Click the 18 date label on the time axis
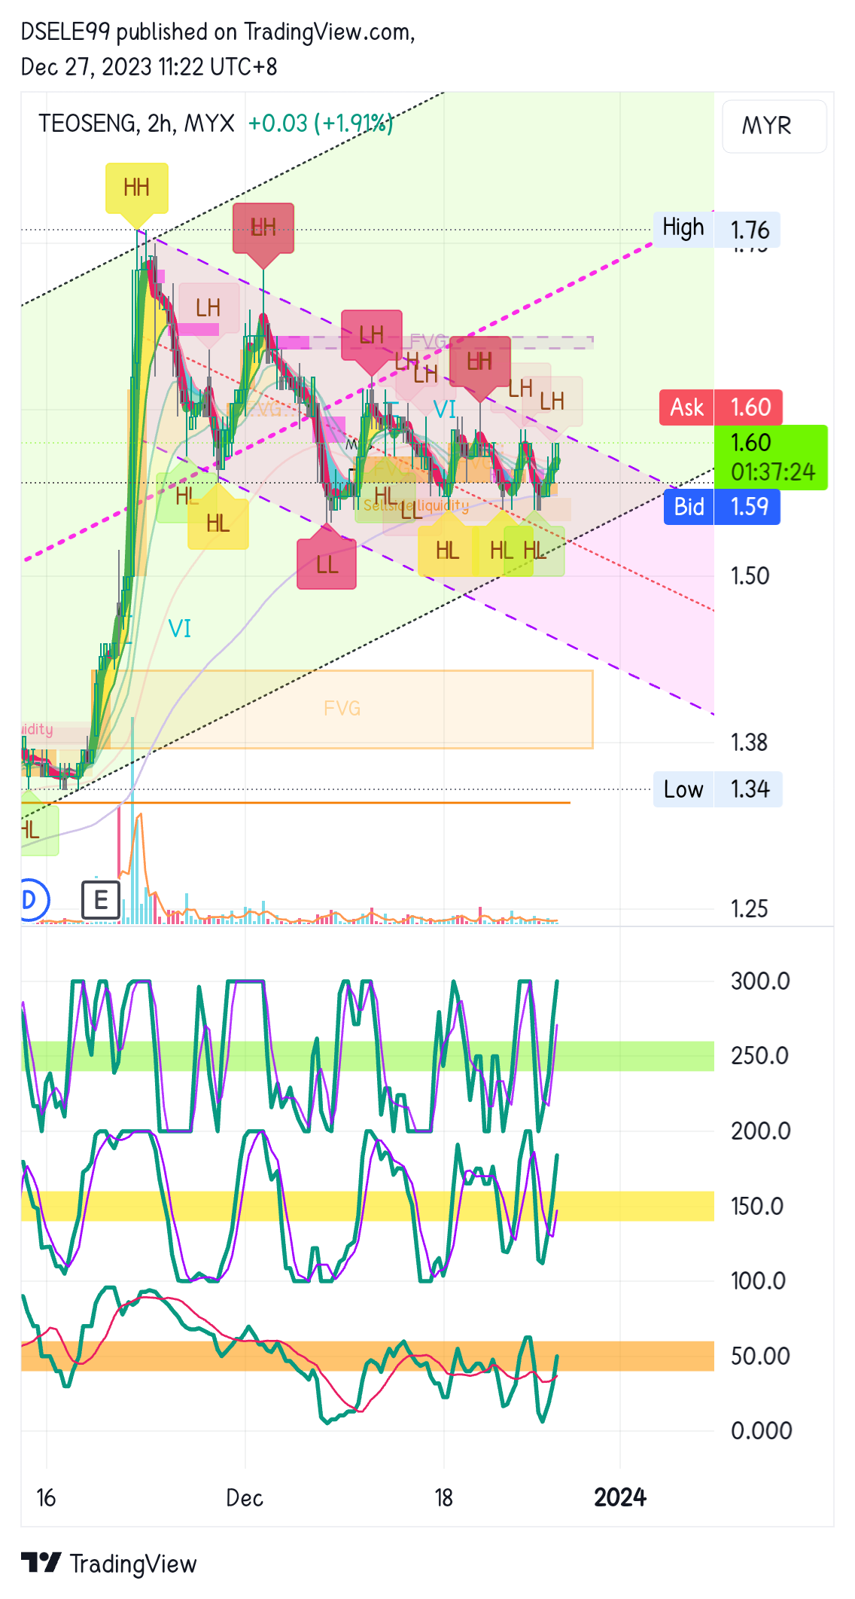This screenshot has width=855, height=1599. click(443, 1498)
